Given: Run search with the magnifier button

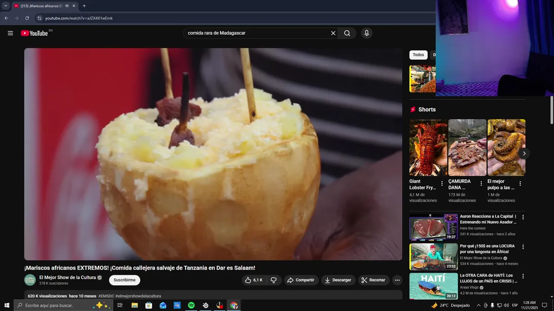Looking at the screenshot, I should [x=347, y=33].
